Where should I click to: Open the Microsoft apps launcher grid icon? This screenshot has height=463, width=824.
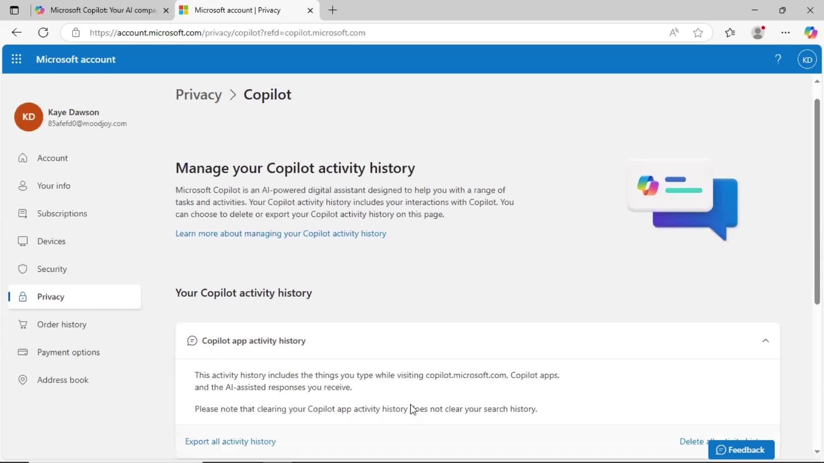[x=16, y=59]
